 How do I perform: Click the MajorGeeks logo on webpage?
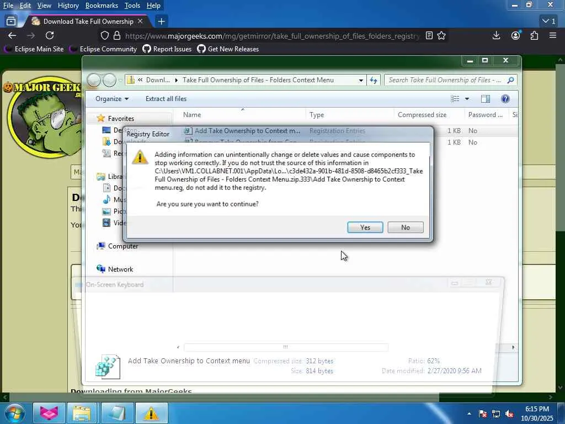tap(42, 117)
